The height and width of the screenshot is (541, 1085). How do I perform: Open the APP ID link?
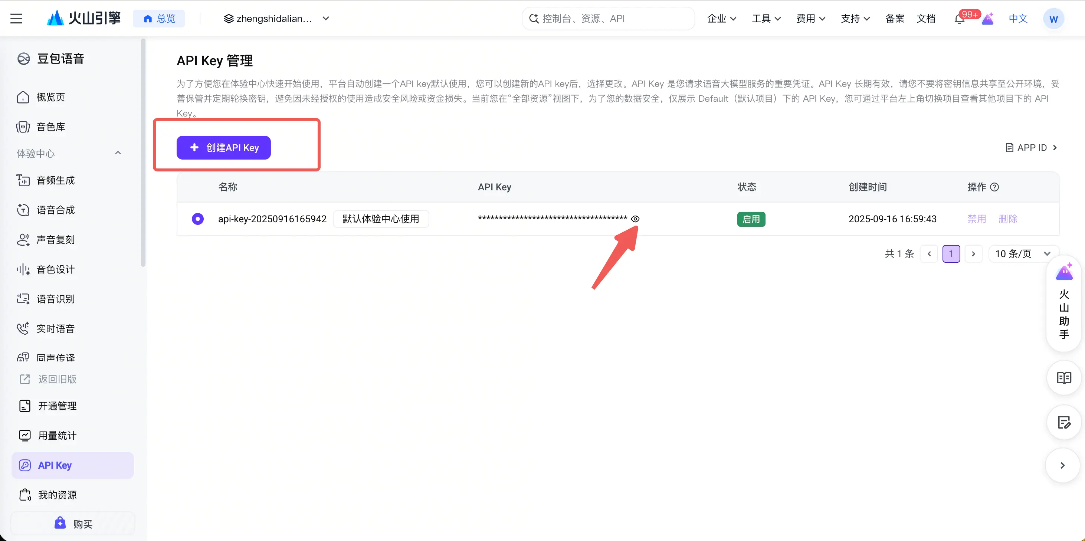tap(1031, 147)
